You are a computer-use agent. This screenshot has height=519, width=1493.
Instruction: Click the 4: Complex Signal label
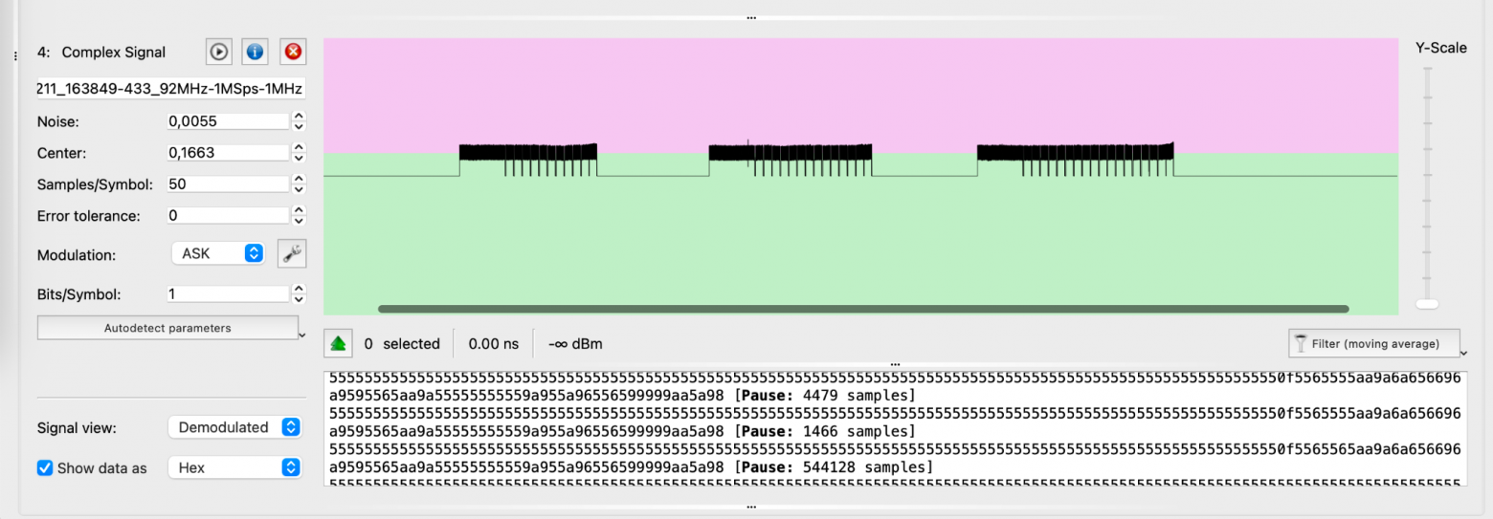click(101, 53)
